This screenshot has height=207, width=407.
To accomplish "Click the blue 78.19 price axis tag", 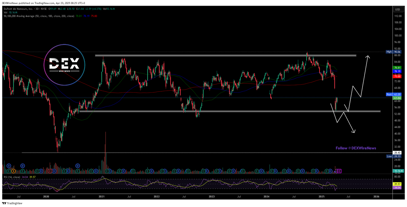I will click(397, 72).
